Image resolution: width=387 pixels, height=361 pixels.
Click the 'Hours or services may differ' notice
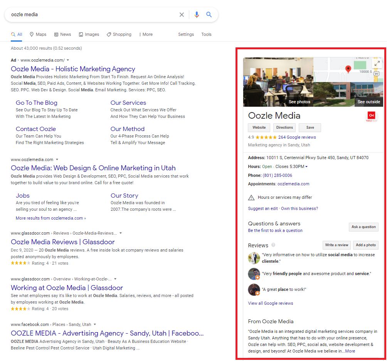(285, 197)
